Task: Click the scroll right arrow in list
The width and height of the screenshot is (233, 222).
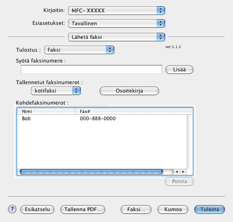Action: coord(183,172)
